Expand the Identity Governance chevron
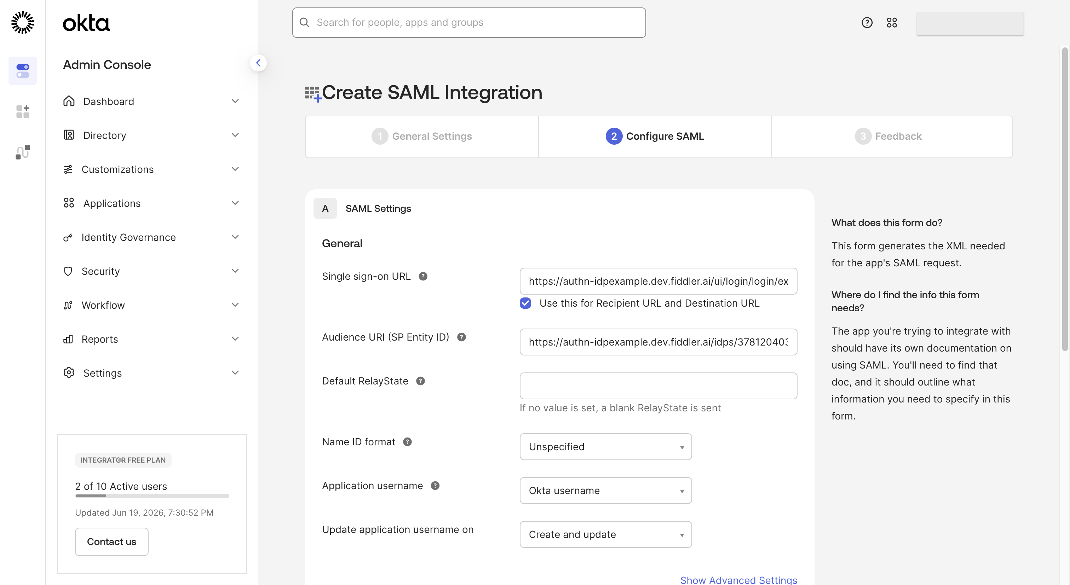 [x=235, y=237]
